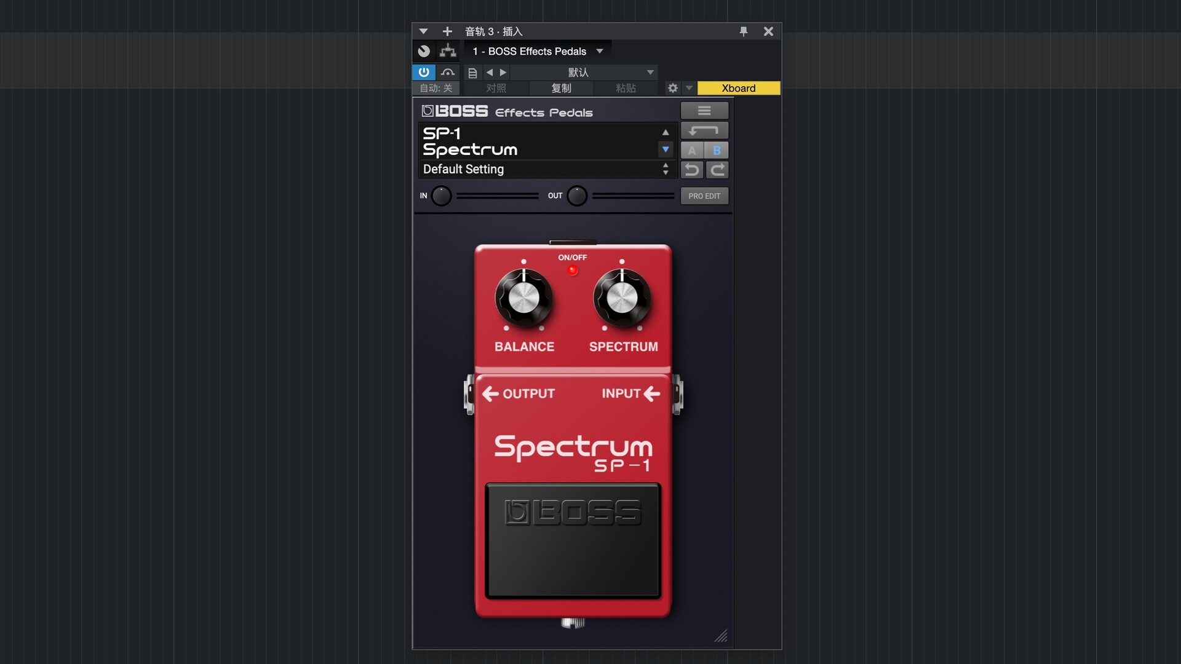
Task: Click the window resize grip icon
Action: click(x=721, y=636)
